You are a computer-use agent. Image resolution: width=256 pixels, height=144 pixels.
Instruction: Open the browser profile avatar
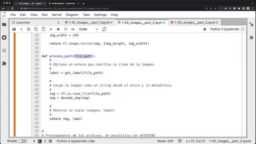248,8
